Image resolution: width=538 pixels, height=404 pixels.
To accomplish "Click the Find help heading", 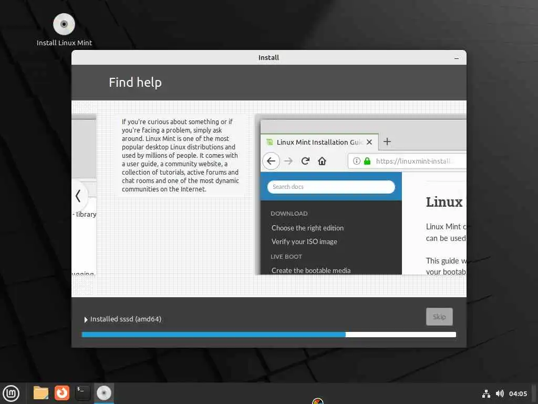I will coord(135,83).
